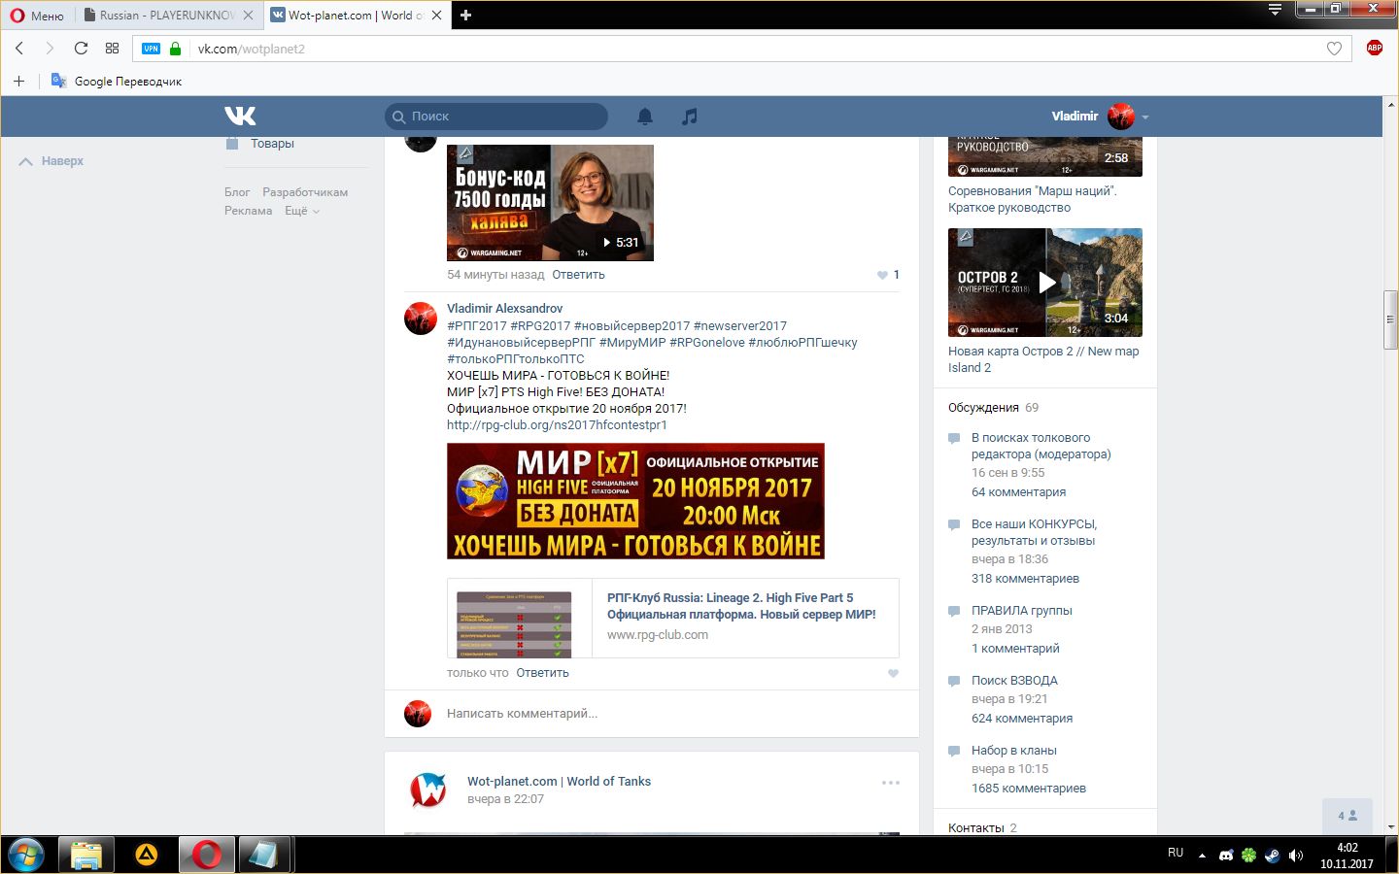Screen dimensions: 1399x874
Task: Open VK notifications bell
Action: coord(644,117)
